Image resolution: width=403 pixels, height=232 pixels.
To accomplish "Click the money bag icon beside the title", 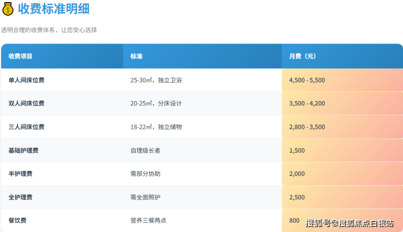I will point(8,9).
